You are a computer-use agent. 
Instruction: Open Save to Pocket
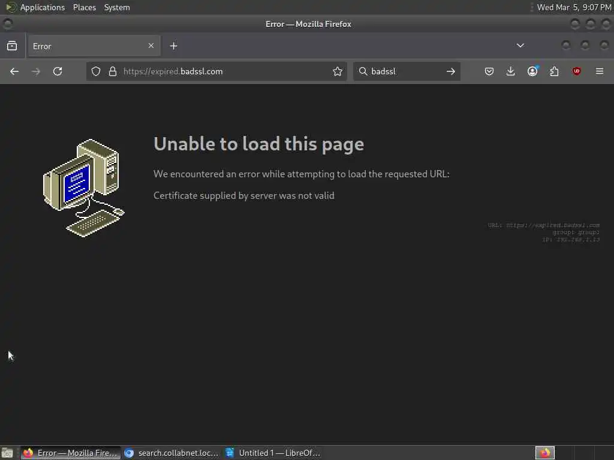coord(489,72)
